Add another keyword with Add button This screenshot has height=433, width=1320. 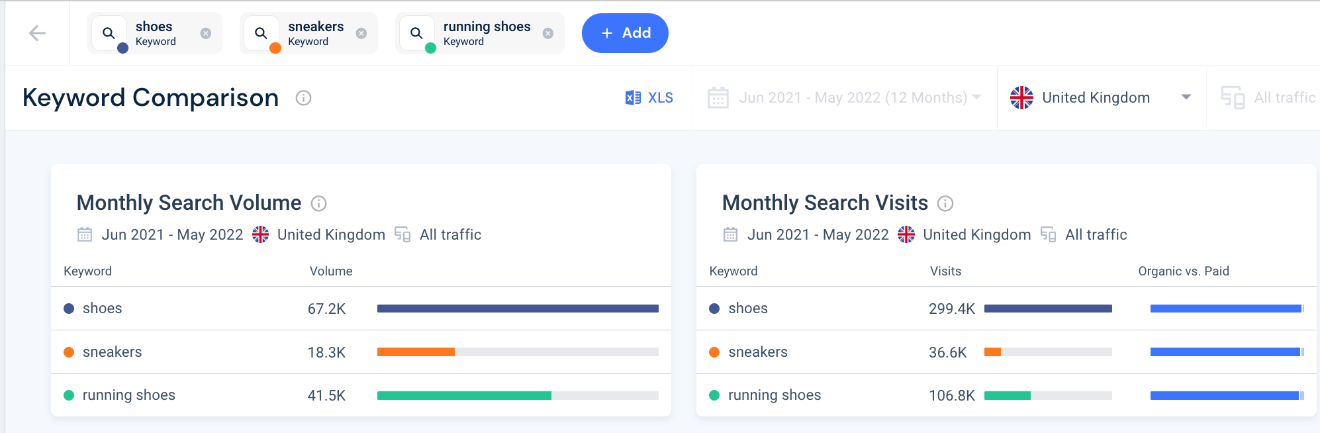point(625,33)
